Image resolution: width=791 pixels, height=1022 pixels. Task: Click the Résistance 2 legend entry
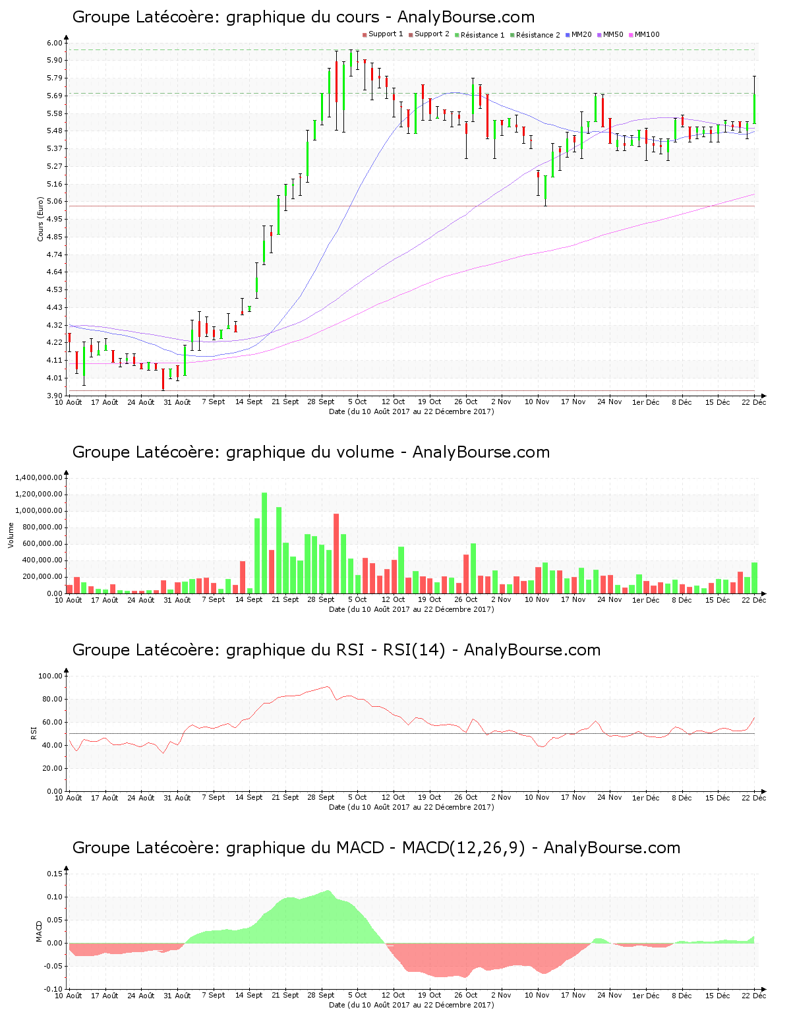click(x=535, y=34)
